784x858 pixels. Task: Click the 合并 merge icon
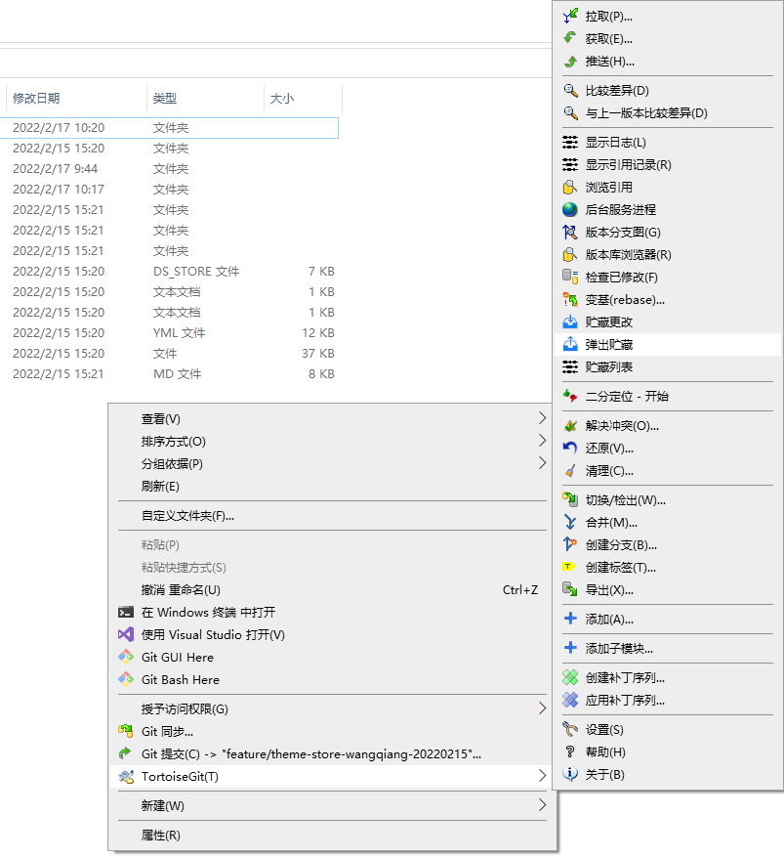[570, 522]
